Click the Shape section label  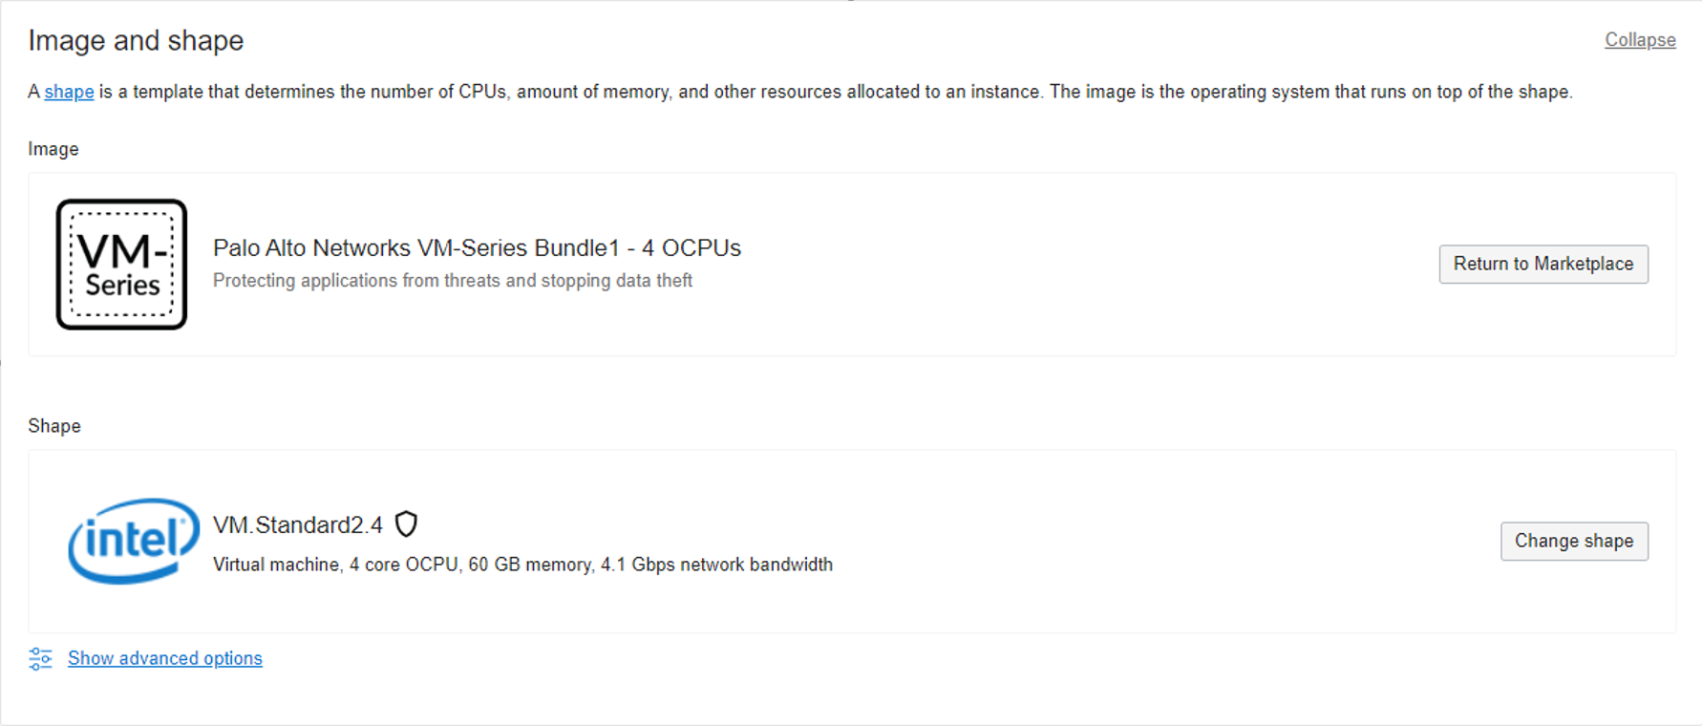[54, 426]
